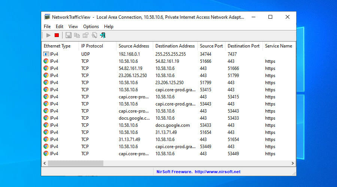
Task: Click Chrome icon on destination port 53443 row
Action: pos(46,111)
